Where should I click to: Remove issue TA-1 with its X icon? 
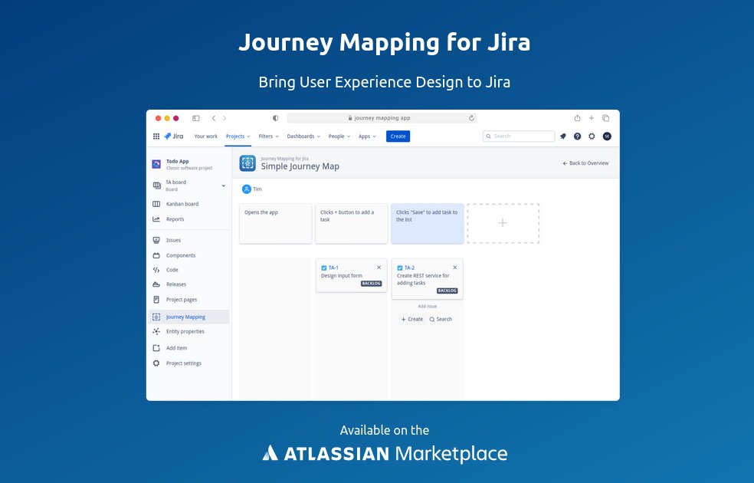pyautogui.click(x=379, y=268)
